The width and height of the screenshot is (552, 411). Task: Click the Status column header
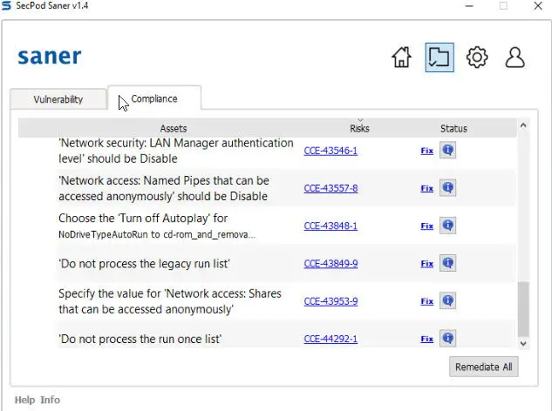point(453,128)
